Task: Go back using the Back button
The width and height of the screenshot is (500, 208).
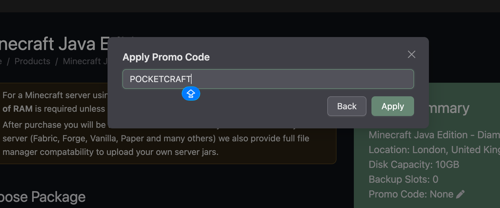Action: (x=346, y=106)
